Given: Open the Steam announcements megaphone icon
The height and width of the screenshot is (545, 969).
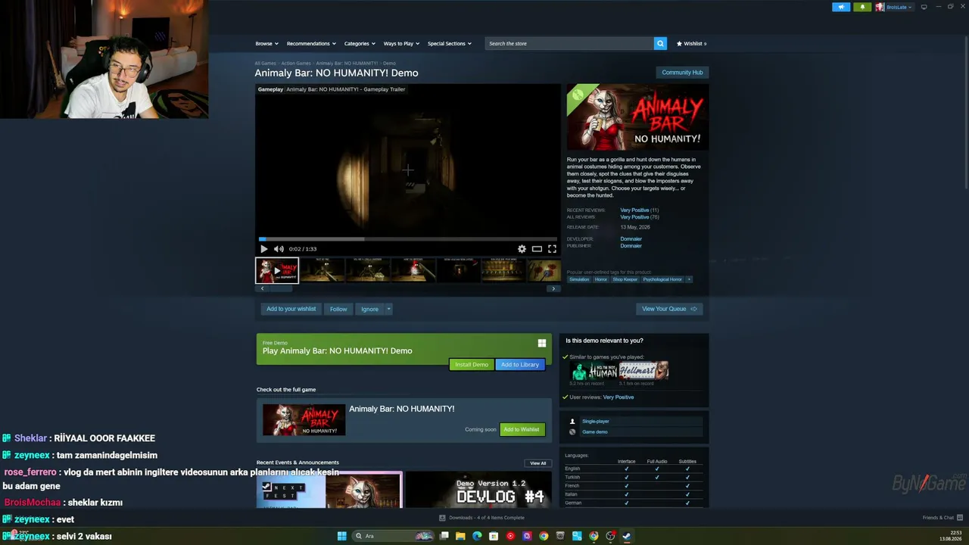Looking at the screenshot, I should [841, 7].
